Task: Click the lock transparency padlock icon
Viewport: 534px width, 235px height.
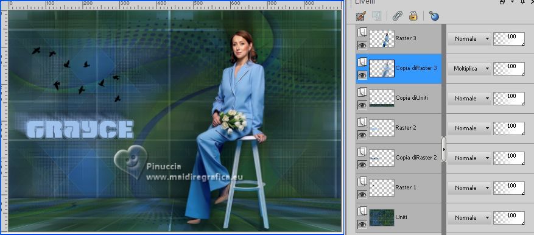Action: (x=413, y=16)
